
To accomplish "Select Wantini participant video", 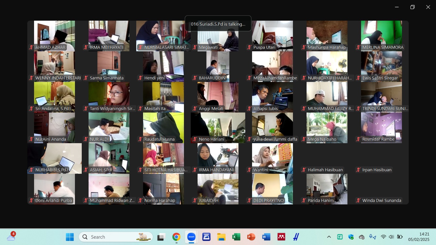I will (272, 158).
